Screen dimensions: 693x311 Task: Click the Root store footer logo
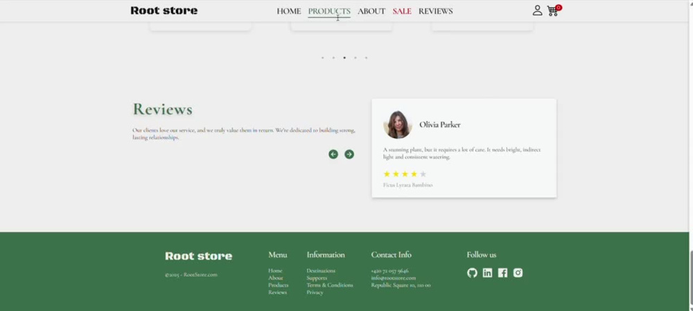click(x=198, y=256)
